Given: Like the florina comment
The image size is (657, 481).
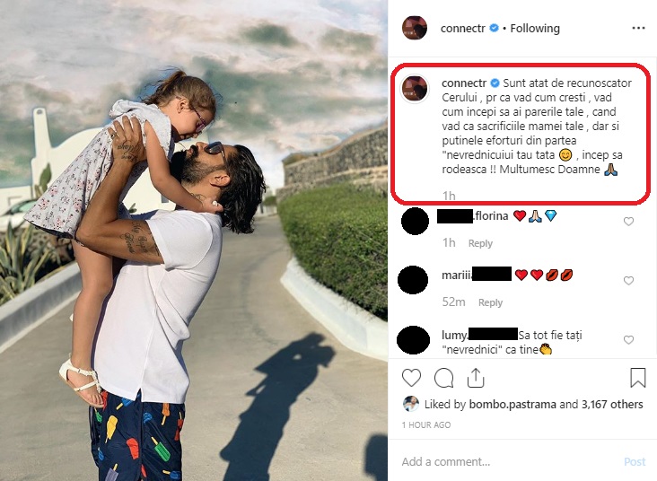Looking at the screenshot, I should click(628, 222).
